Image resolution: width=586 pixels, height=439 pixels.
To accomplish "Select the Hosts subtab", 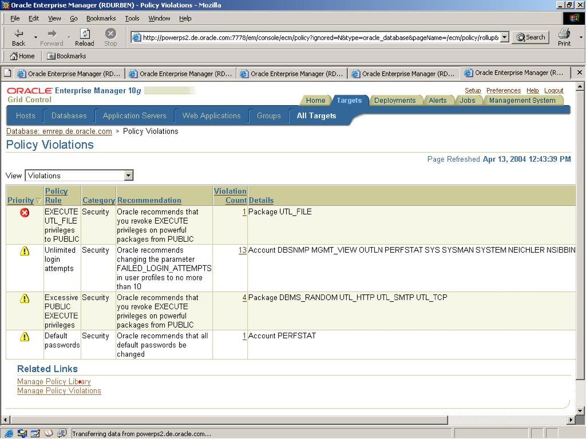I will (x=25, y=115).
